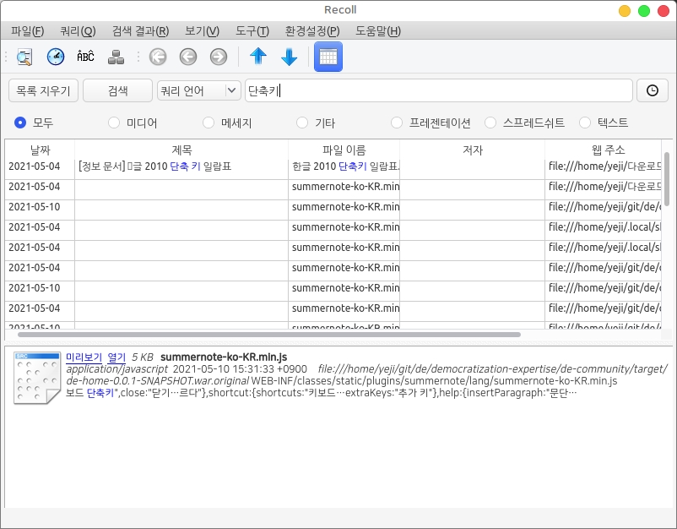Go to first results page
This screenshot has width=677, height=529.
click(x=157, y=57)
